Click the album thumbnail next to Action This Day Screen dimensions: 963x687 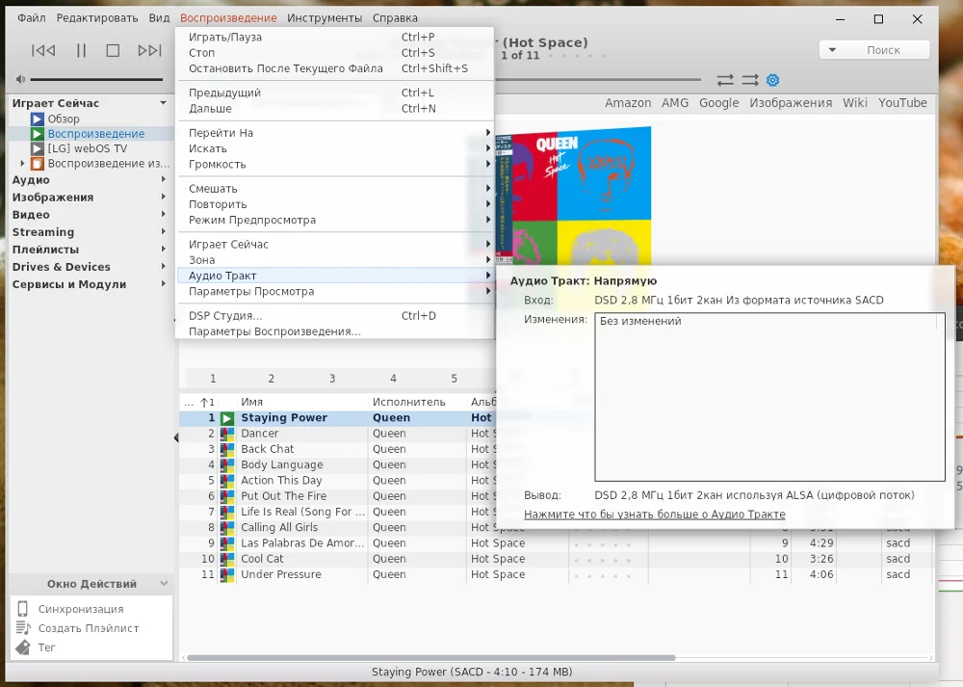pyautogui.click(x=227, y=481)
